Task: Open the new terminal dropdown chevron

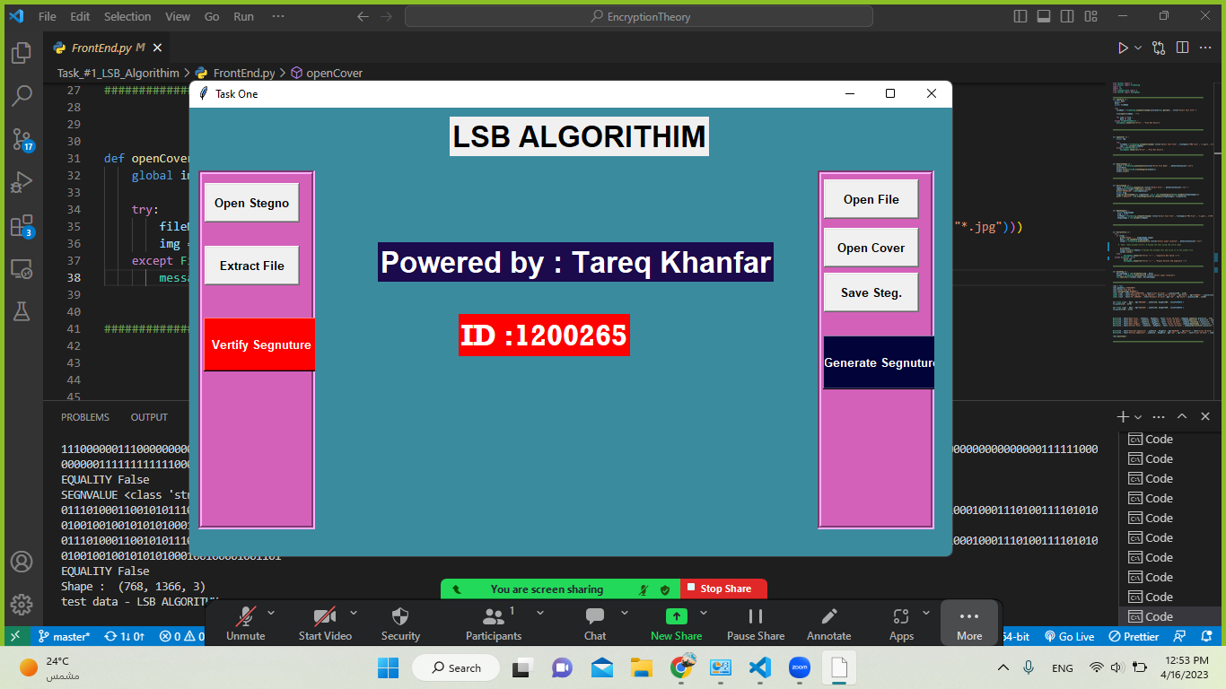Action: (1138, 417)
